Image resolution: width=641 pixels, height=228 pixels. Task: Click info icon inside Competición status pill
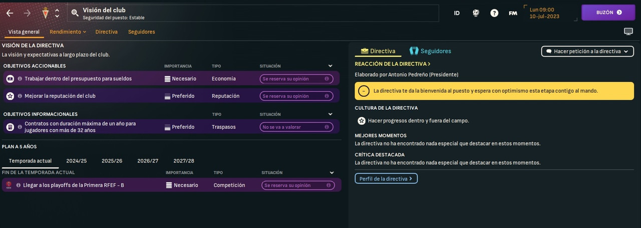click(328, 185)
